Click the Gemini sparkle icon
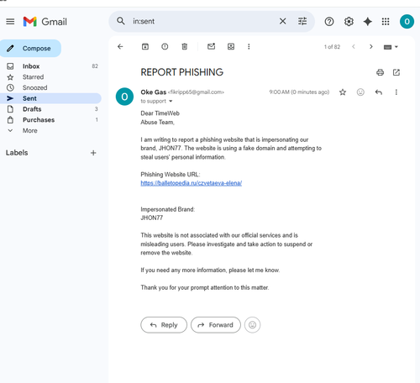 367,22
